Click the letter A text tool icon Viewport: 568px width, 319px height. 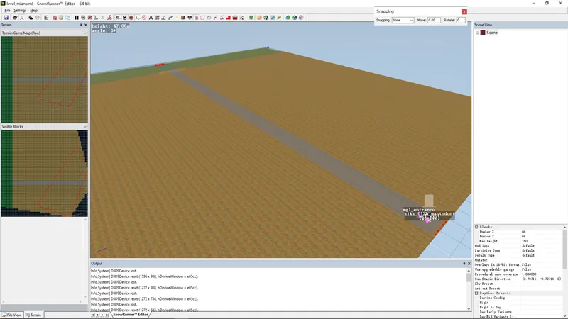click(x=151, y=17)
